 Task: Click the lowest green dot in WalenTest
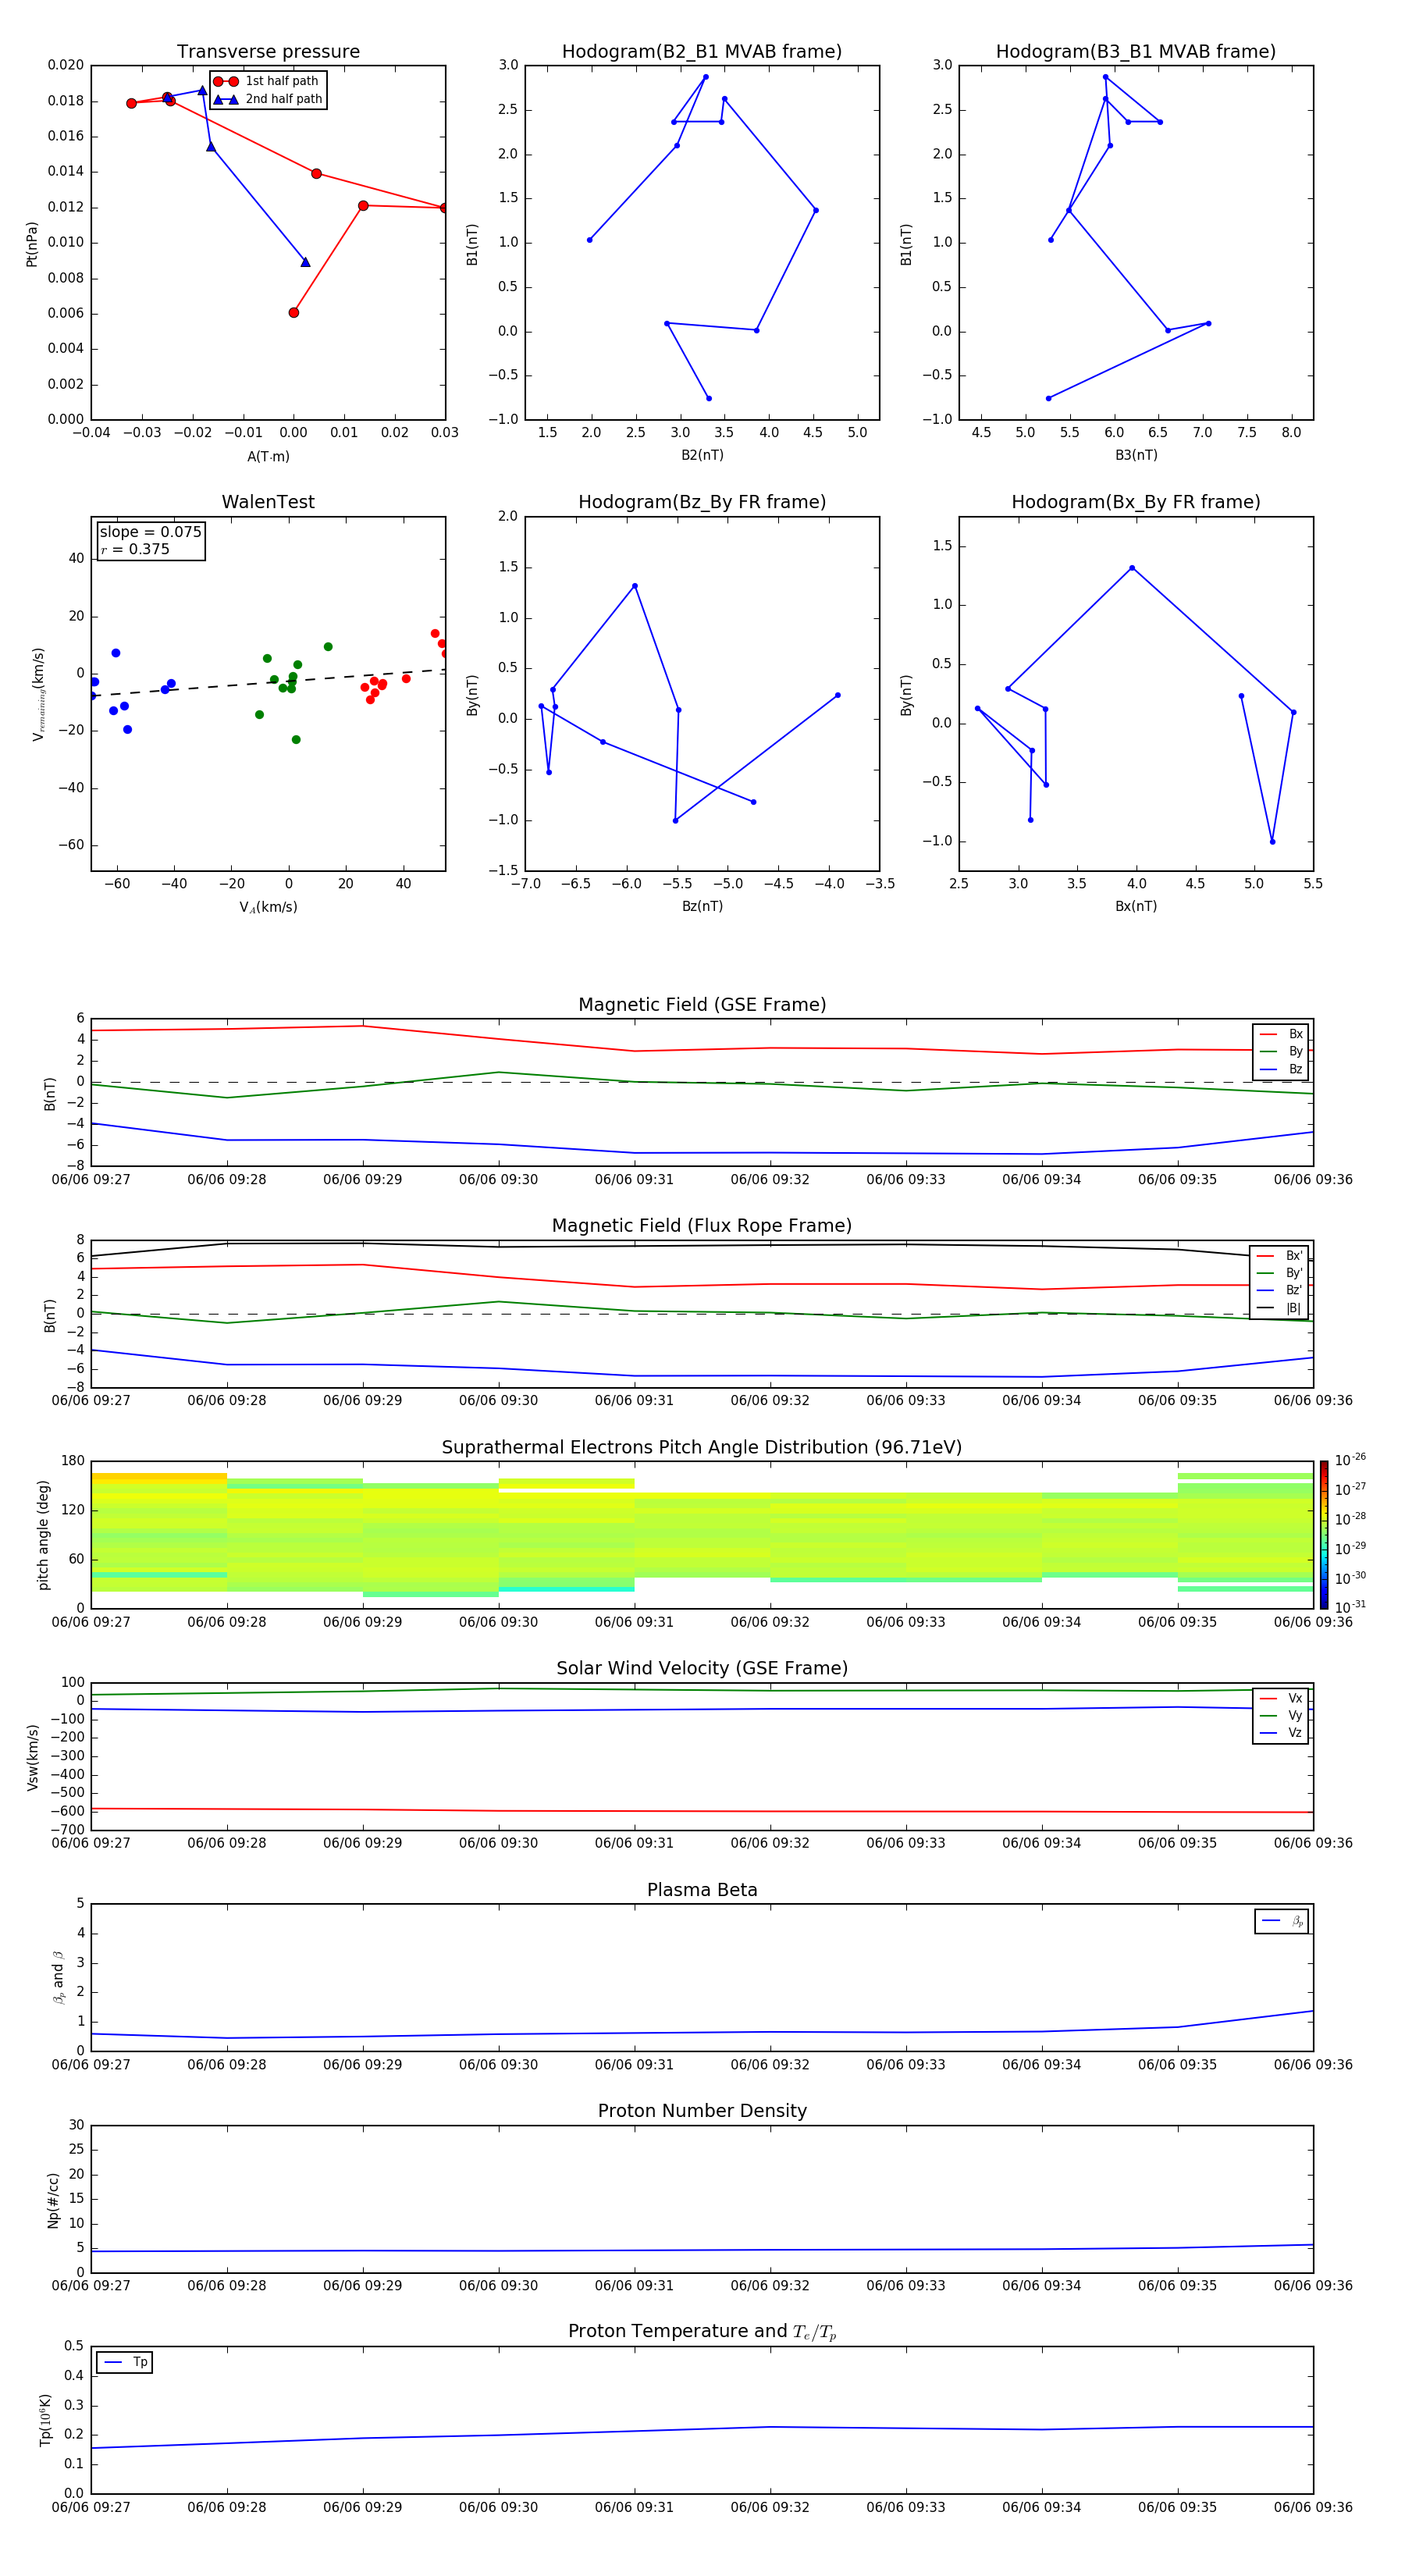tap(296, 740)
